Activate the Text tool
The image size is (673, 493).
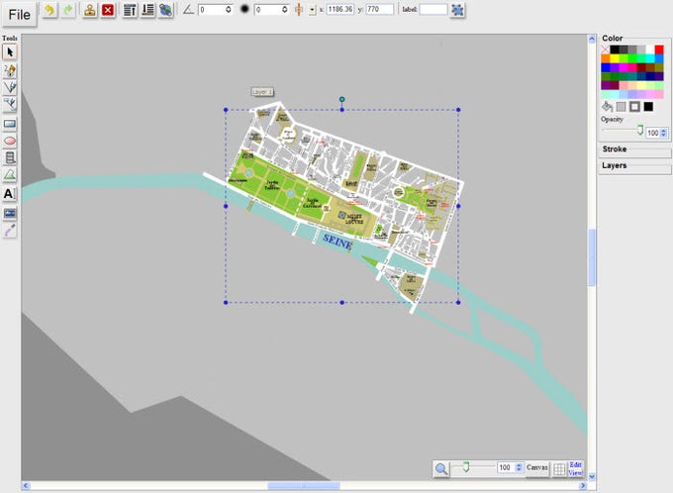[x=10, y=194]
